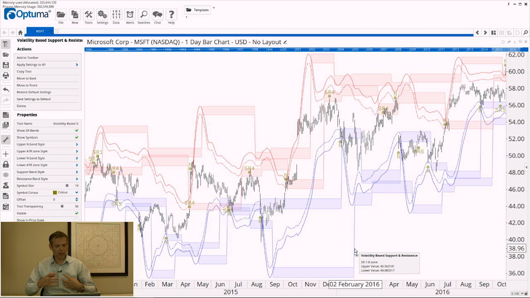Click the Offset stepper arrows

pos(77,199)
